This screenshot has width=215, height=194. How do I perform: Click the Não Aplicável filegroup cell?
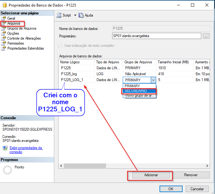[x=139, y=74]
